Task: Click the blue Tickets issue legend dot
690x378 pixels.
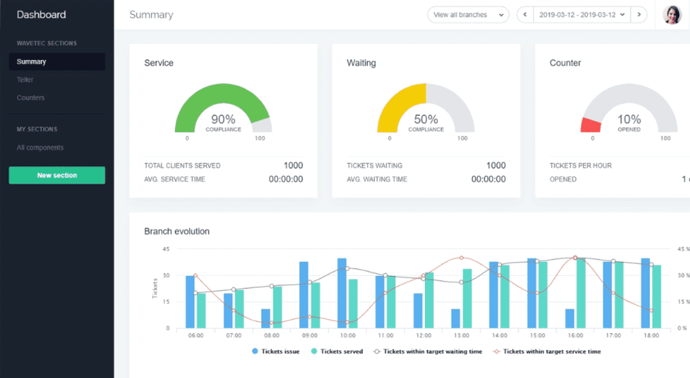Action: coord(256,351)
